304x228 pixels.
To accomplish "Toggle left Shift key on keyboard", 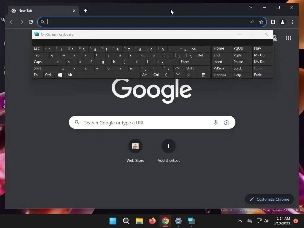I will [x=46, y=68].
